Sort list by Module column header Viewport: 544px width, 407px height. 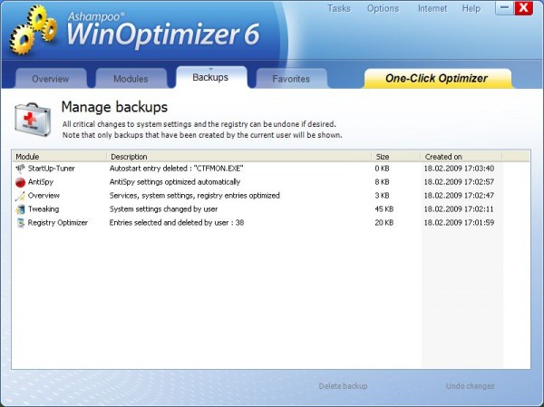click(x=59, y=157)
